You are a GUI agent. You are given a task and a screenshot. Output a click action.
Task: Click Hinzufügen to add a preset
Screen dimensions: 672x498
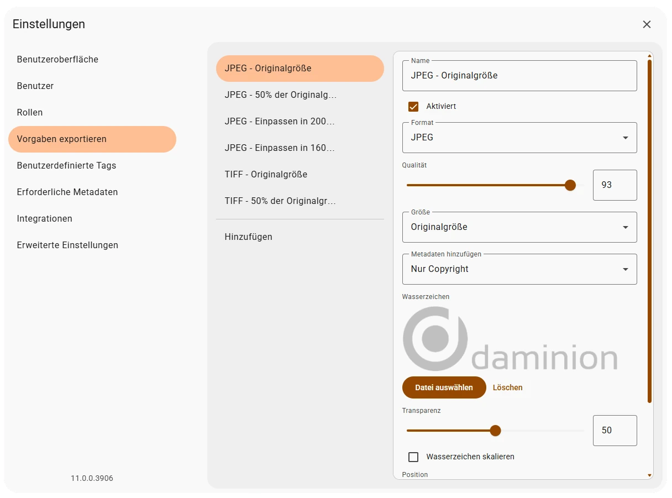(x=300, y=237)
